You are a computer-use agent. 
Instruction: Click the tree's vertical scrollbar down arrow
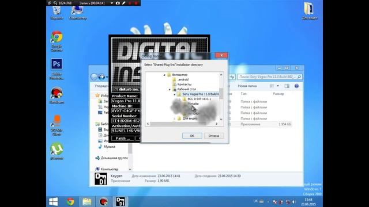[x=221, y=119]
